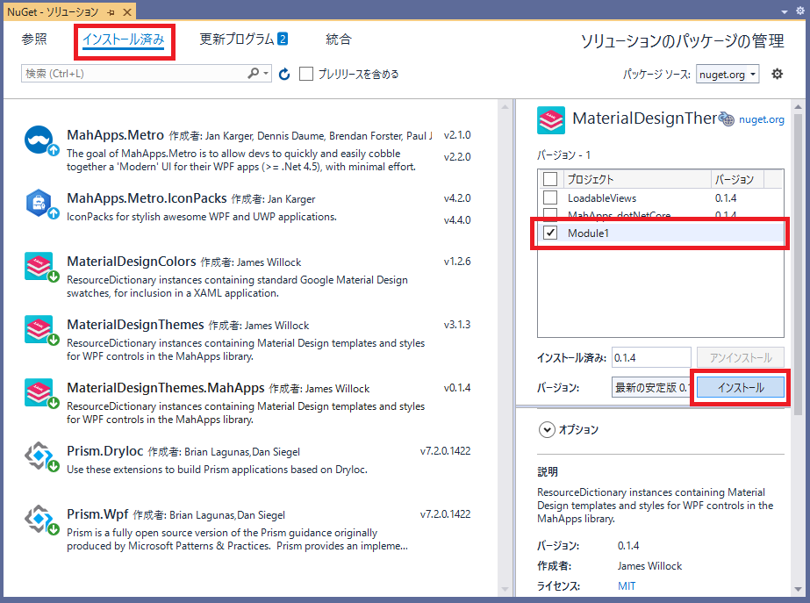Click the package list scrollbar down arrow
810x603 pixels.
click(505, 590)
